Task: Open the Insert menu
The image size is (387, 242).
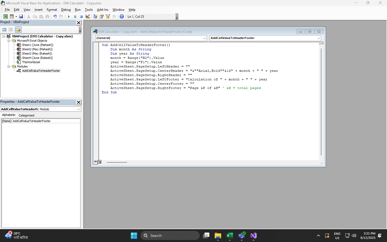Action: point(38,10)
